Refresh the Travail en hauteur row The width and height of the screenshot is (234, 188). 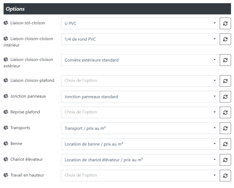(x=225, y=175)
